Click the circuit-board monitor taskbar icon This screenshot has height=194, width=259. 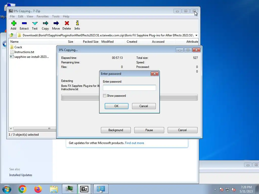click(x=70, y=189)
